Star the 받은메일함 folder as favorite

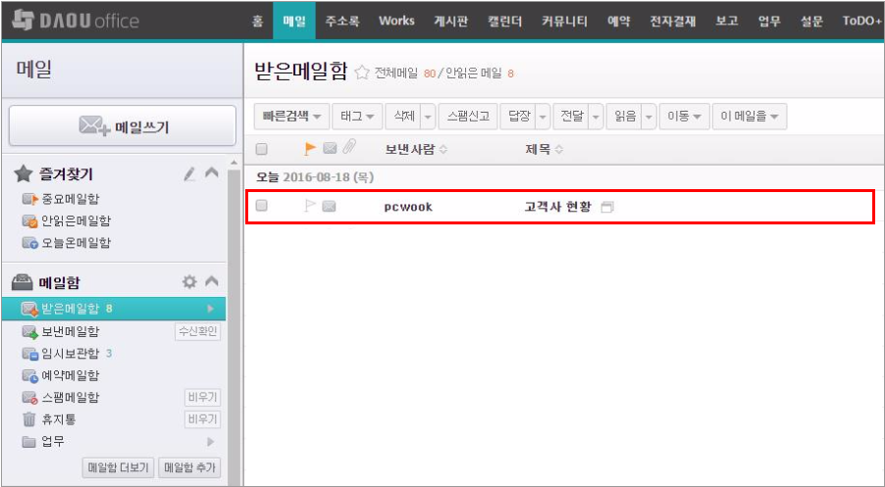362,73
